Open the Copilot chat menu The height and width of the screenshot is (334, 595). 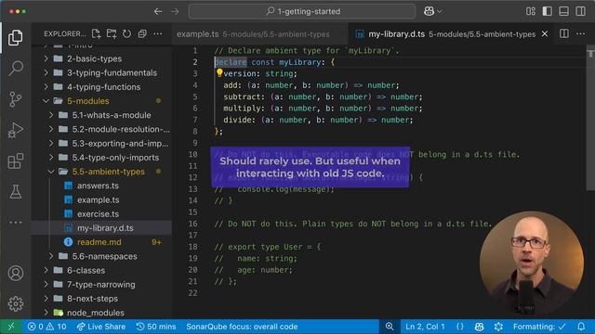pos(432,11)
